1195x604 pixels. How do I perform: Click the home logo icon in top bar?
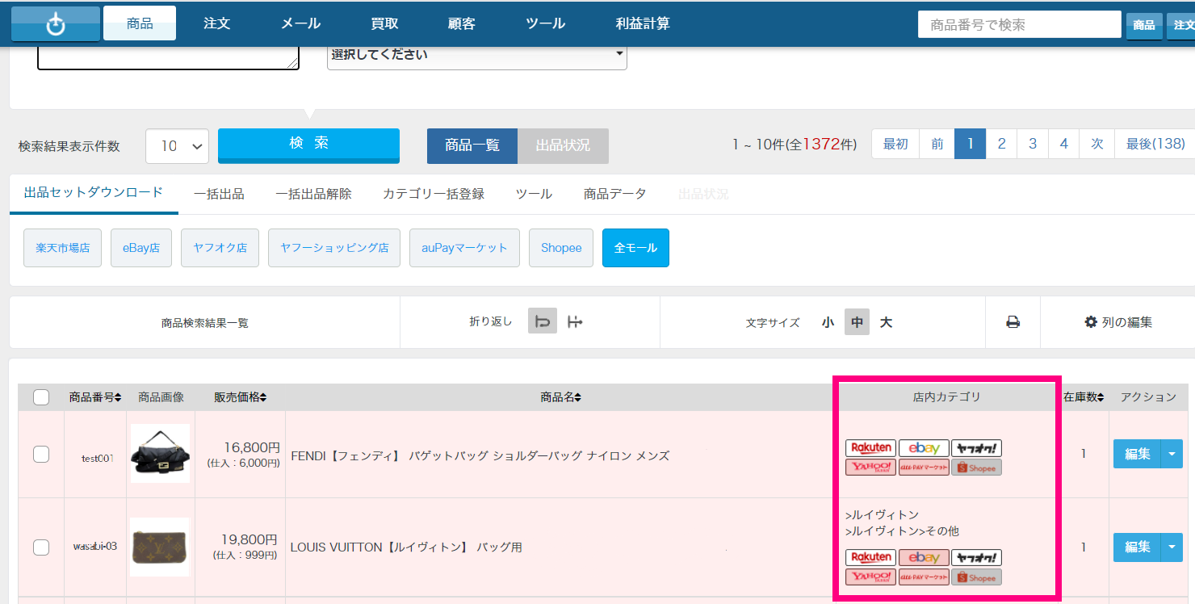[x=55, y=24]
